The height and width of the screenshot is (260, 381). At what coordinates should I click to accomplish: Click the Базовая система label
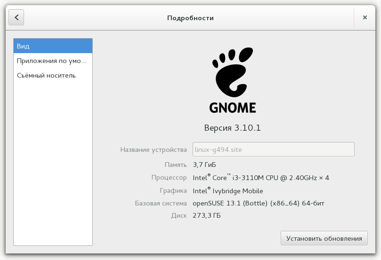click(x=161, y=203)
